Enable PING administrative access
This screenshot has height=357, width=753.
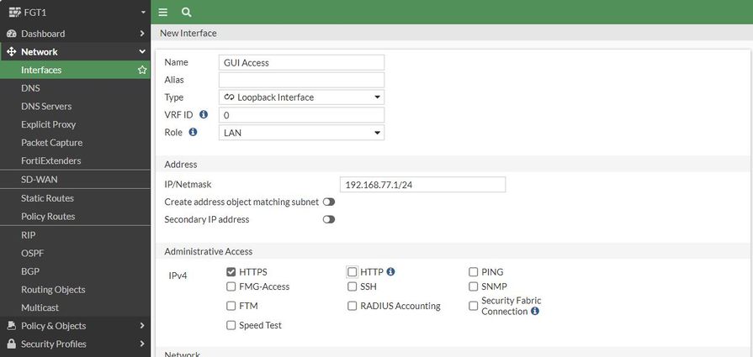click(x=474, y=272)
